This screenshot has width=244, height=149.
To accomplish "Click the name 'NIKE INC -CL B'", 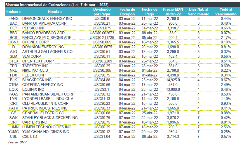I will 35,71.
